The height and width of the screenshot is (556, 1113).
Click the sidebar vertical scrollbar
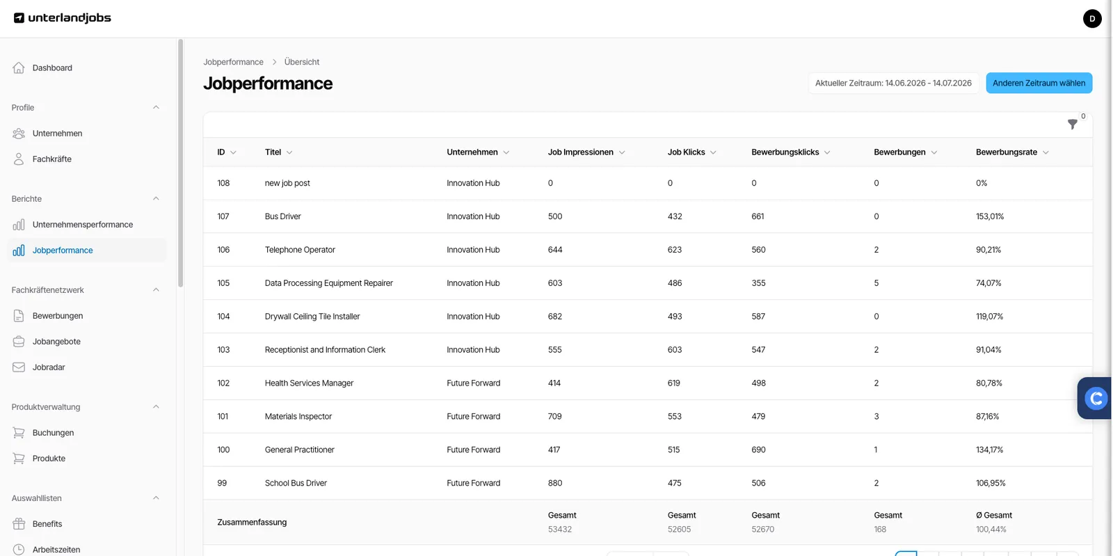click(181, 164)
